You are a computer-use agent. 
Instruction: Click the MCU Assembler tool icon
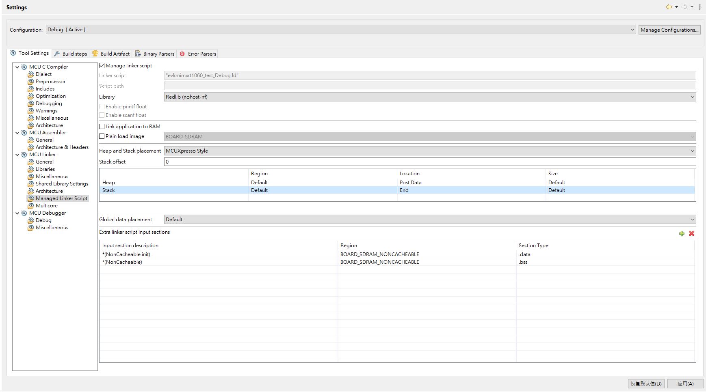(24, 133)
